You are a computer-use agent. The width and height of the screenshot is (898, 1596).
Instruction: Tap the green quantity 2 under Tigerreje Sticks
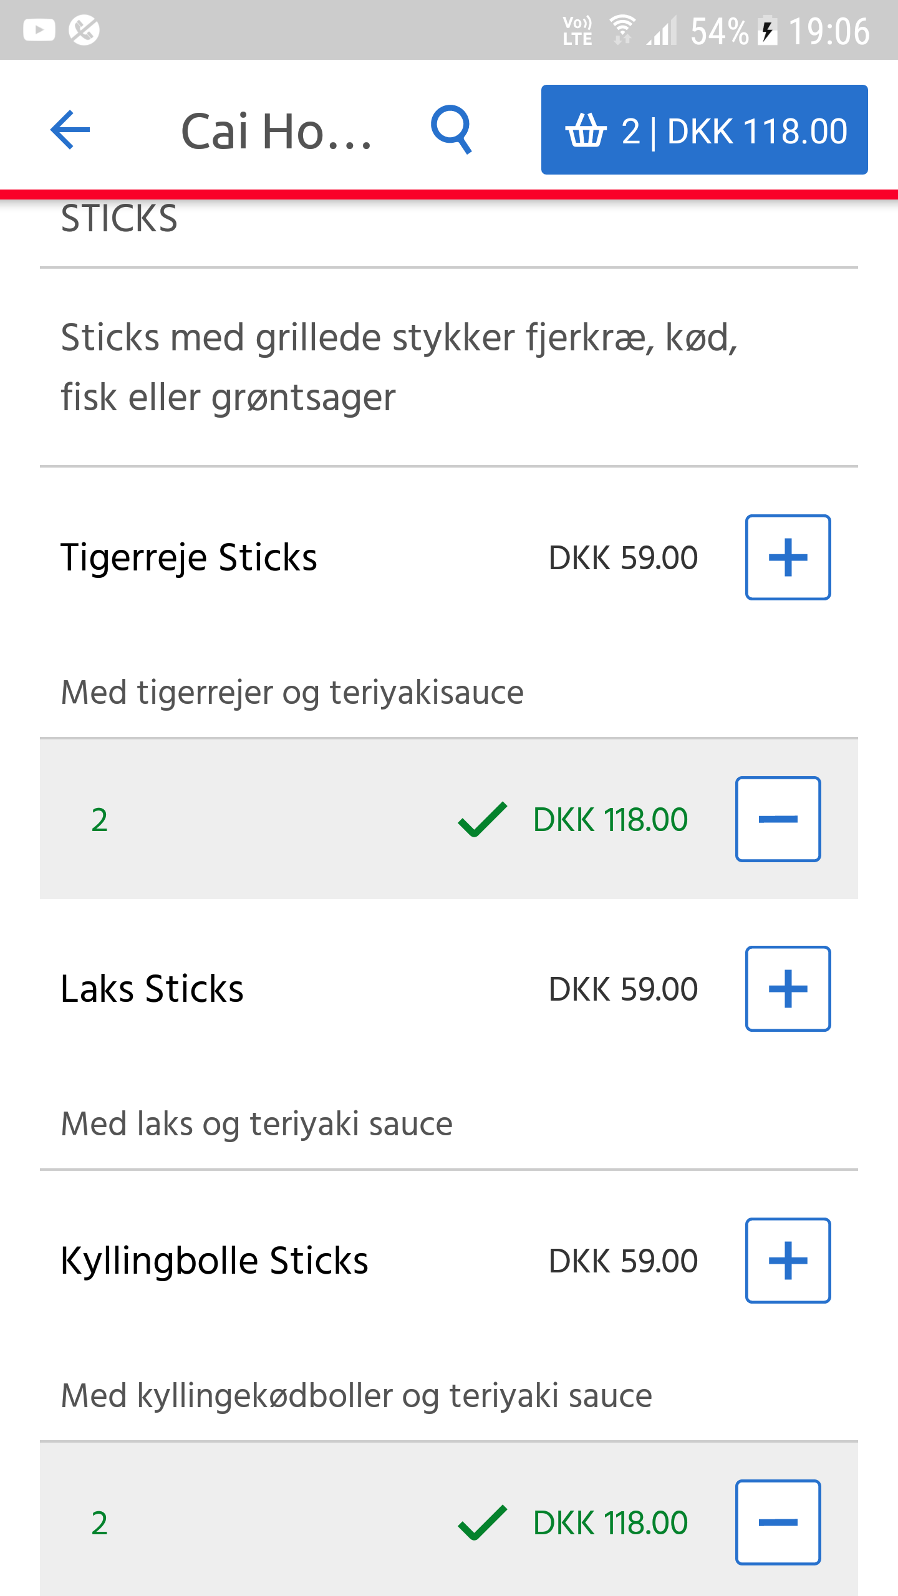coord(99,819)
